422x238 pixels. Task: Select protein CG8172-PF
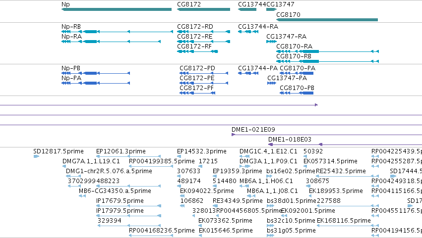196,88
